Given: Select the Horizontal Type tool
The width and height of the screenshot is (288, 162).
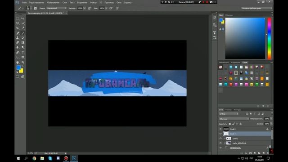Looking at the screenshot, I should click(23, 52).
